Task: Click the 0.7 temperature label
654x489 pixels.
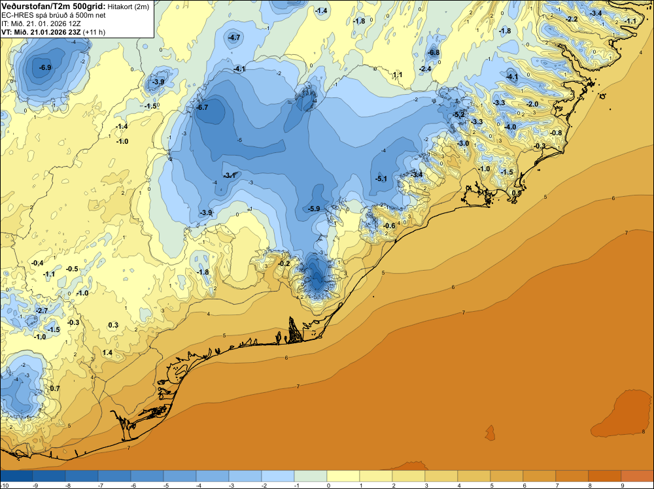Action: click(55, 388)
